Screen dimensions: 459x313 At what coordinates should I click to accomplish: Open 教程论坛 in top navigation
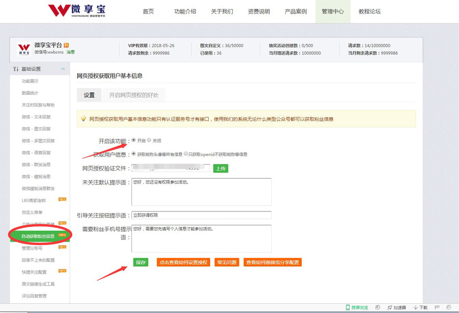point(370,11)
